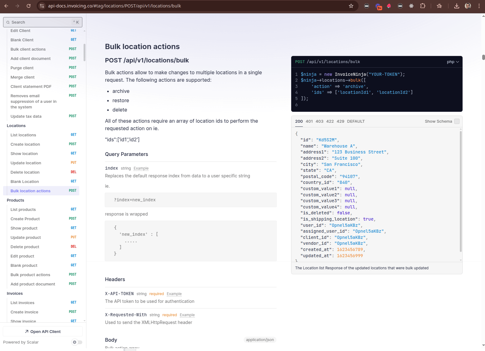The width and height of the screenshot is (485, 351).
Task: Switch to the 200 response tab
Action: coord(299,121)
